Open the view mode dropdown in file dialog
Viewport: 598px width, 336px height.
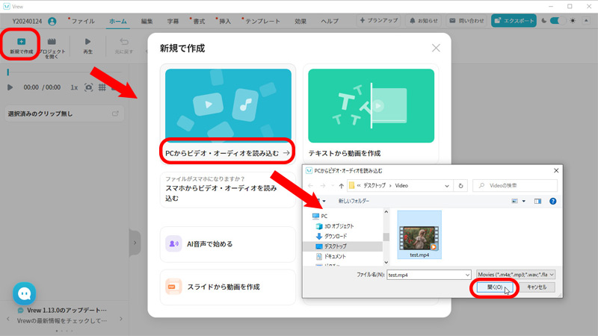[524, 201]
